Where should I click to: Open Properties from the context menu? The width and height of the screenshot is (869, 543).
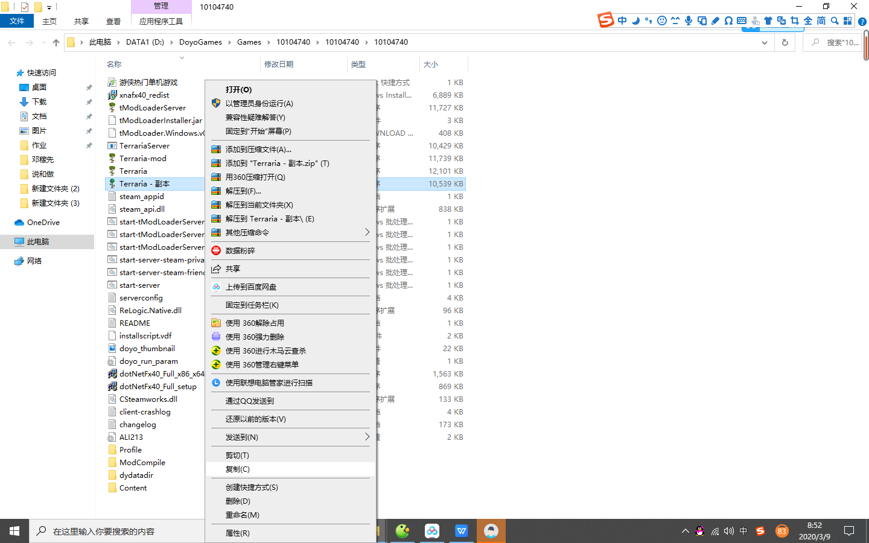click(290, 533)
